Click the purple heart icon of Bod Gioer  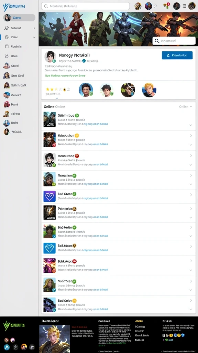click(49, 196)
